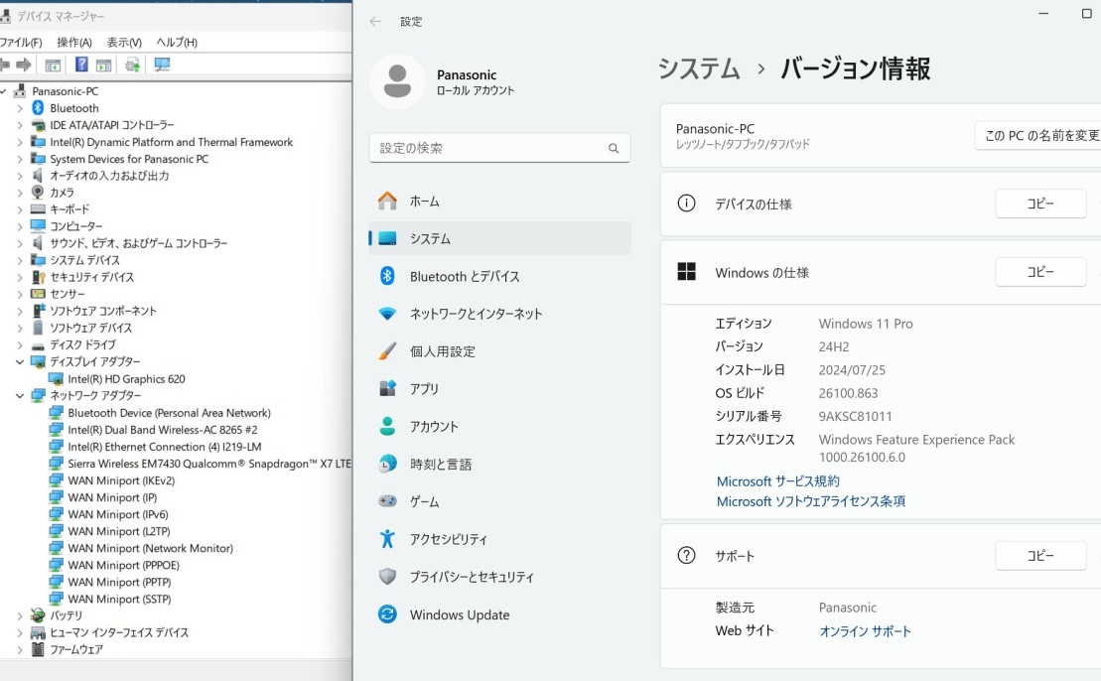The height and width of the screenshot is (681, 1101).
Task: Expand the ディスク ドライブ node
Action: 20,344
